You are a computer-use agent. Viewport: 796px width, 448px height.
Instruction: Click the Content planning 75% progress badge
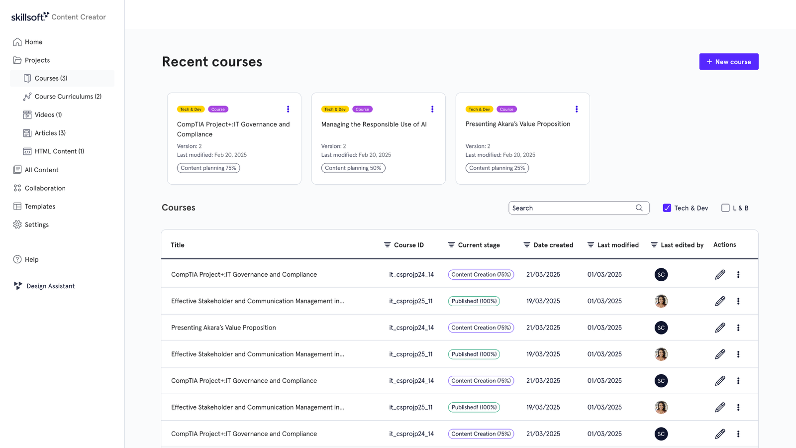[x=208, y=168]
